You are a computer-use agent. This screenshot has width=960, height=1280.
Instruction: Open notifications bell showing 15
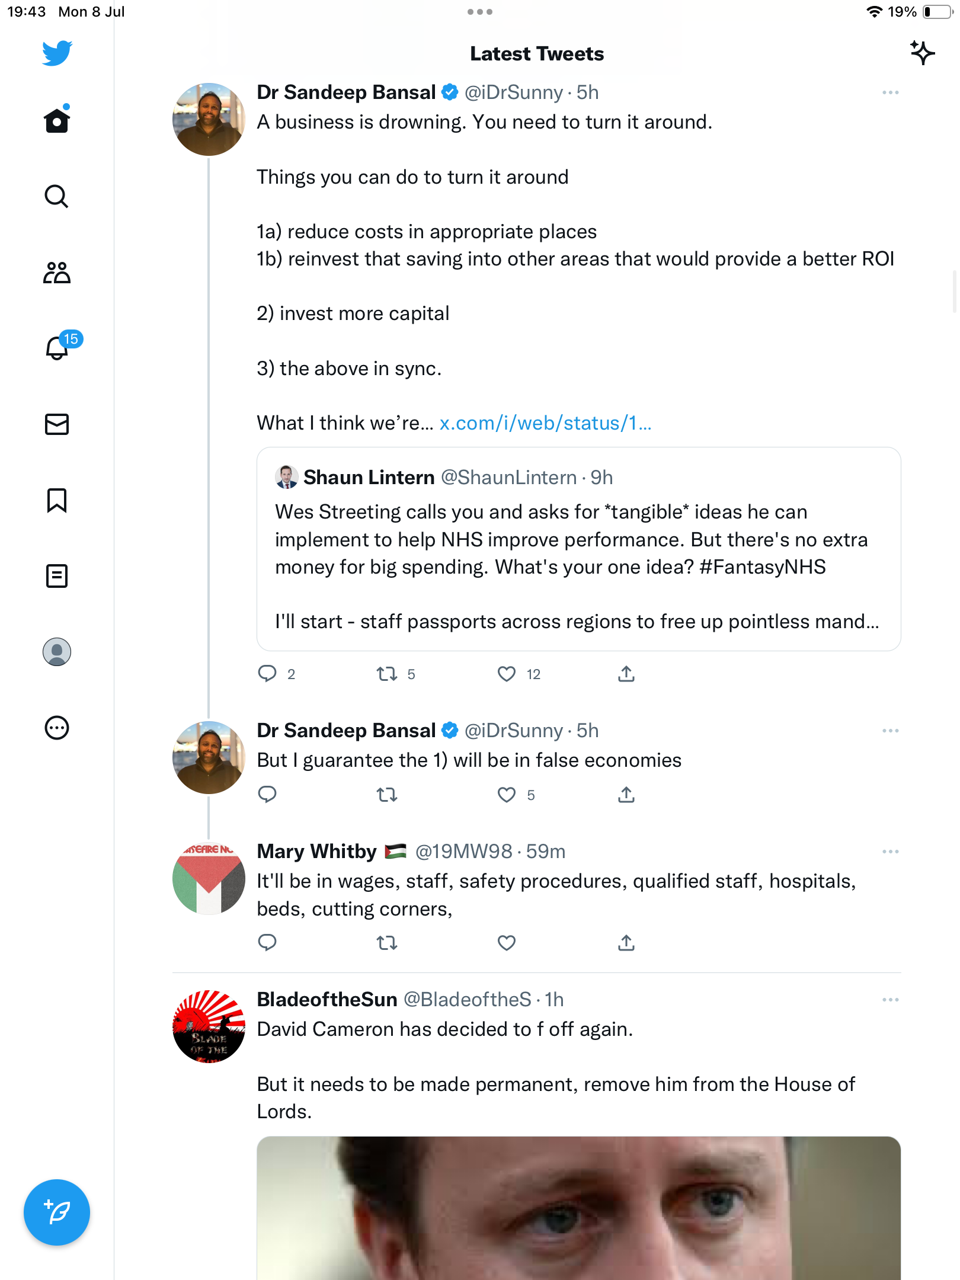57,348
